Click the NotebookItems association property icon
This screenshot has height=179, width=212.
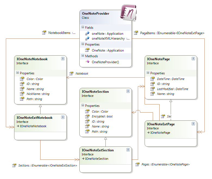[x=44, y=32]
